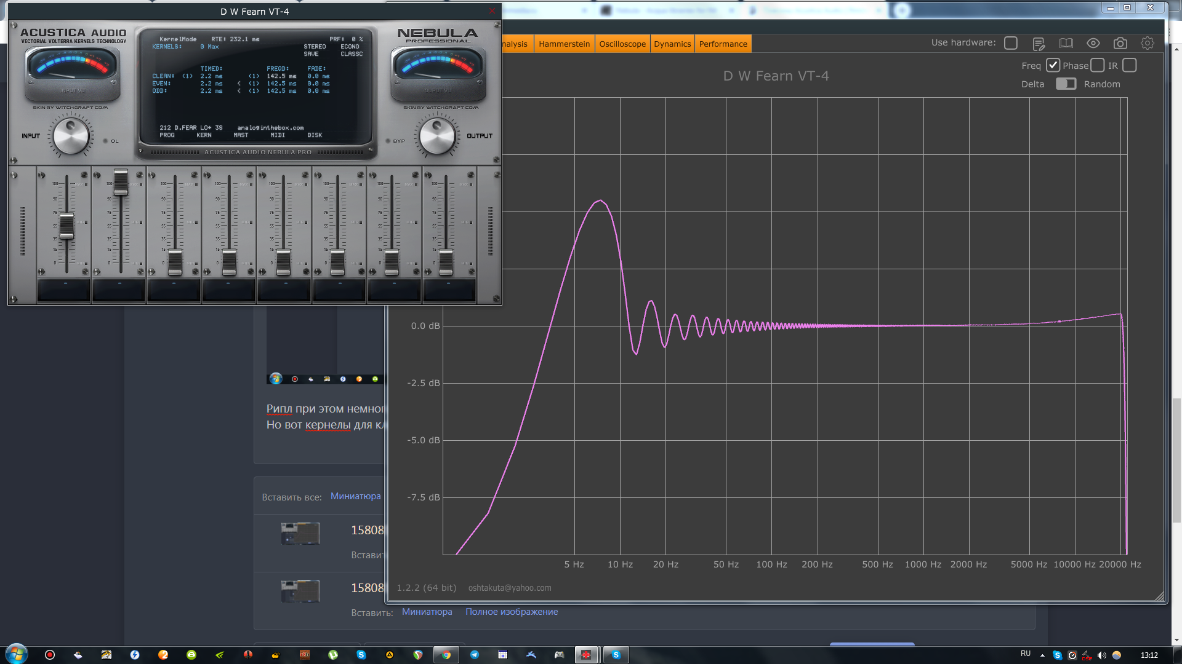This screenshot has width=1182, height=664.
Task: Click the version text 1.2.2 (64 bit)
Action: pyautogui.click(x=427, y=588)
